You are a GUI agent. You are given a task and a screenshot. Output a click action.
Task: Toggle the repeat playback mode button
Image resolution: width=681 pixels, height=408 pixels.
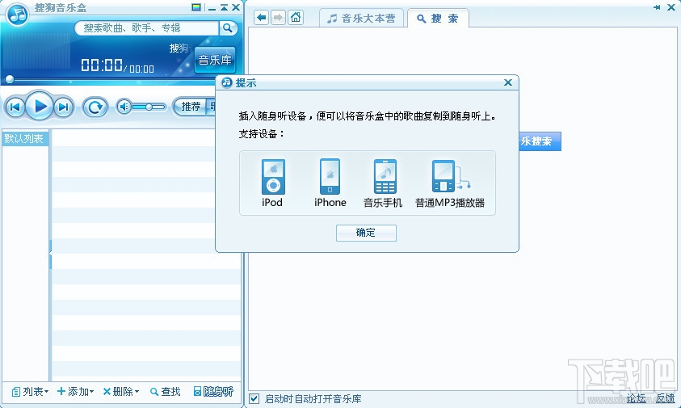click(95, 107)
